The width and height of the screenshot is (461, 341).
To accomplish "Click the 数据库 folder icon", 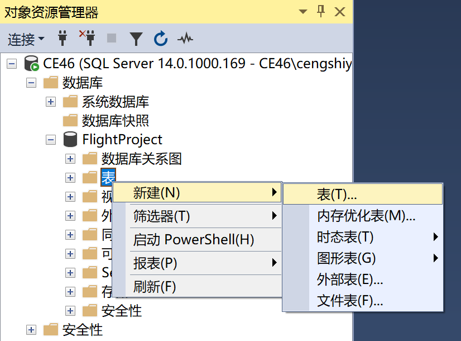I will coord(51,82).
